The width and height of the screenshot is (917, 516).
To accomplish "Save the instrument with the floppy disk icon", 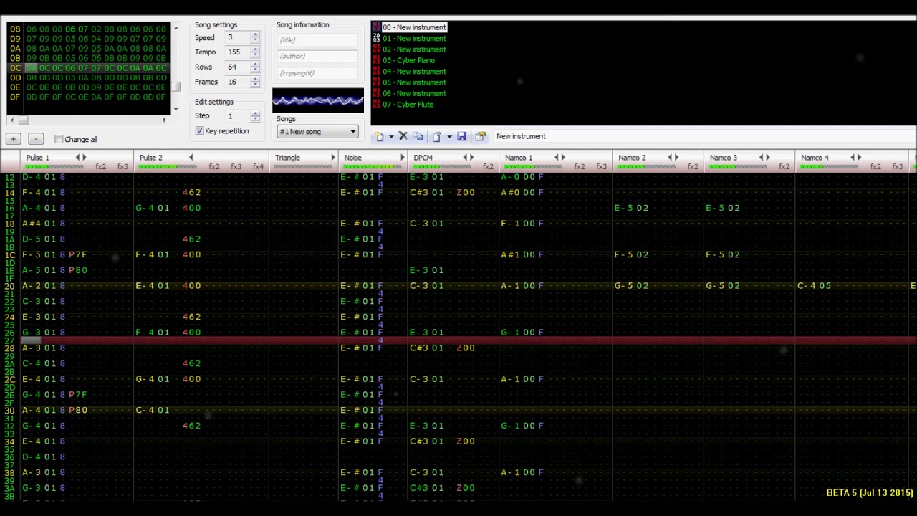I will pyautogui.click(x=462, y=136).
